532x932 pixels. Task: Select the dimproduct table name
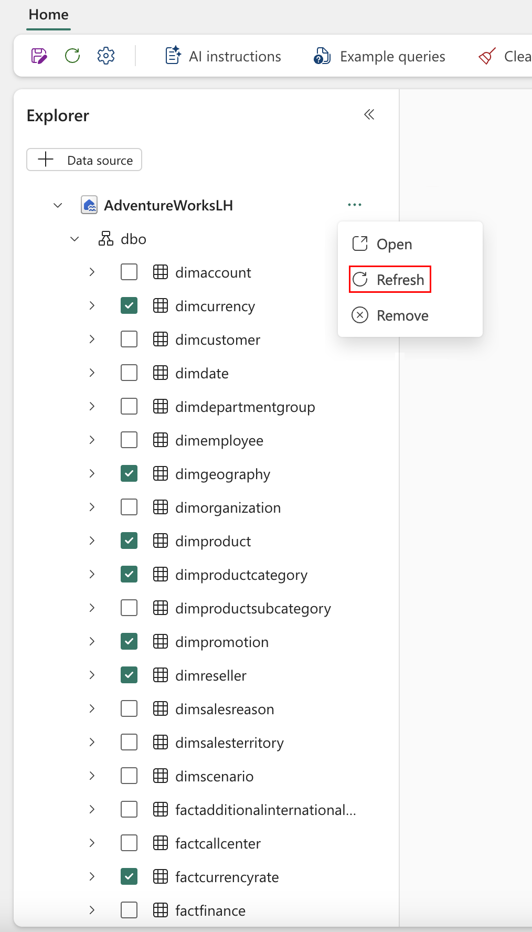click(x=213, y=541)
